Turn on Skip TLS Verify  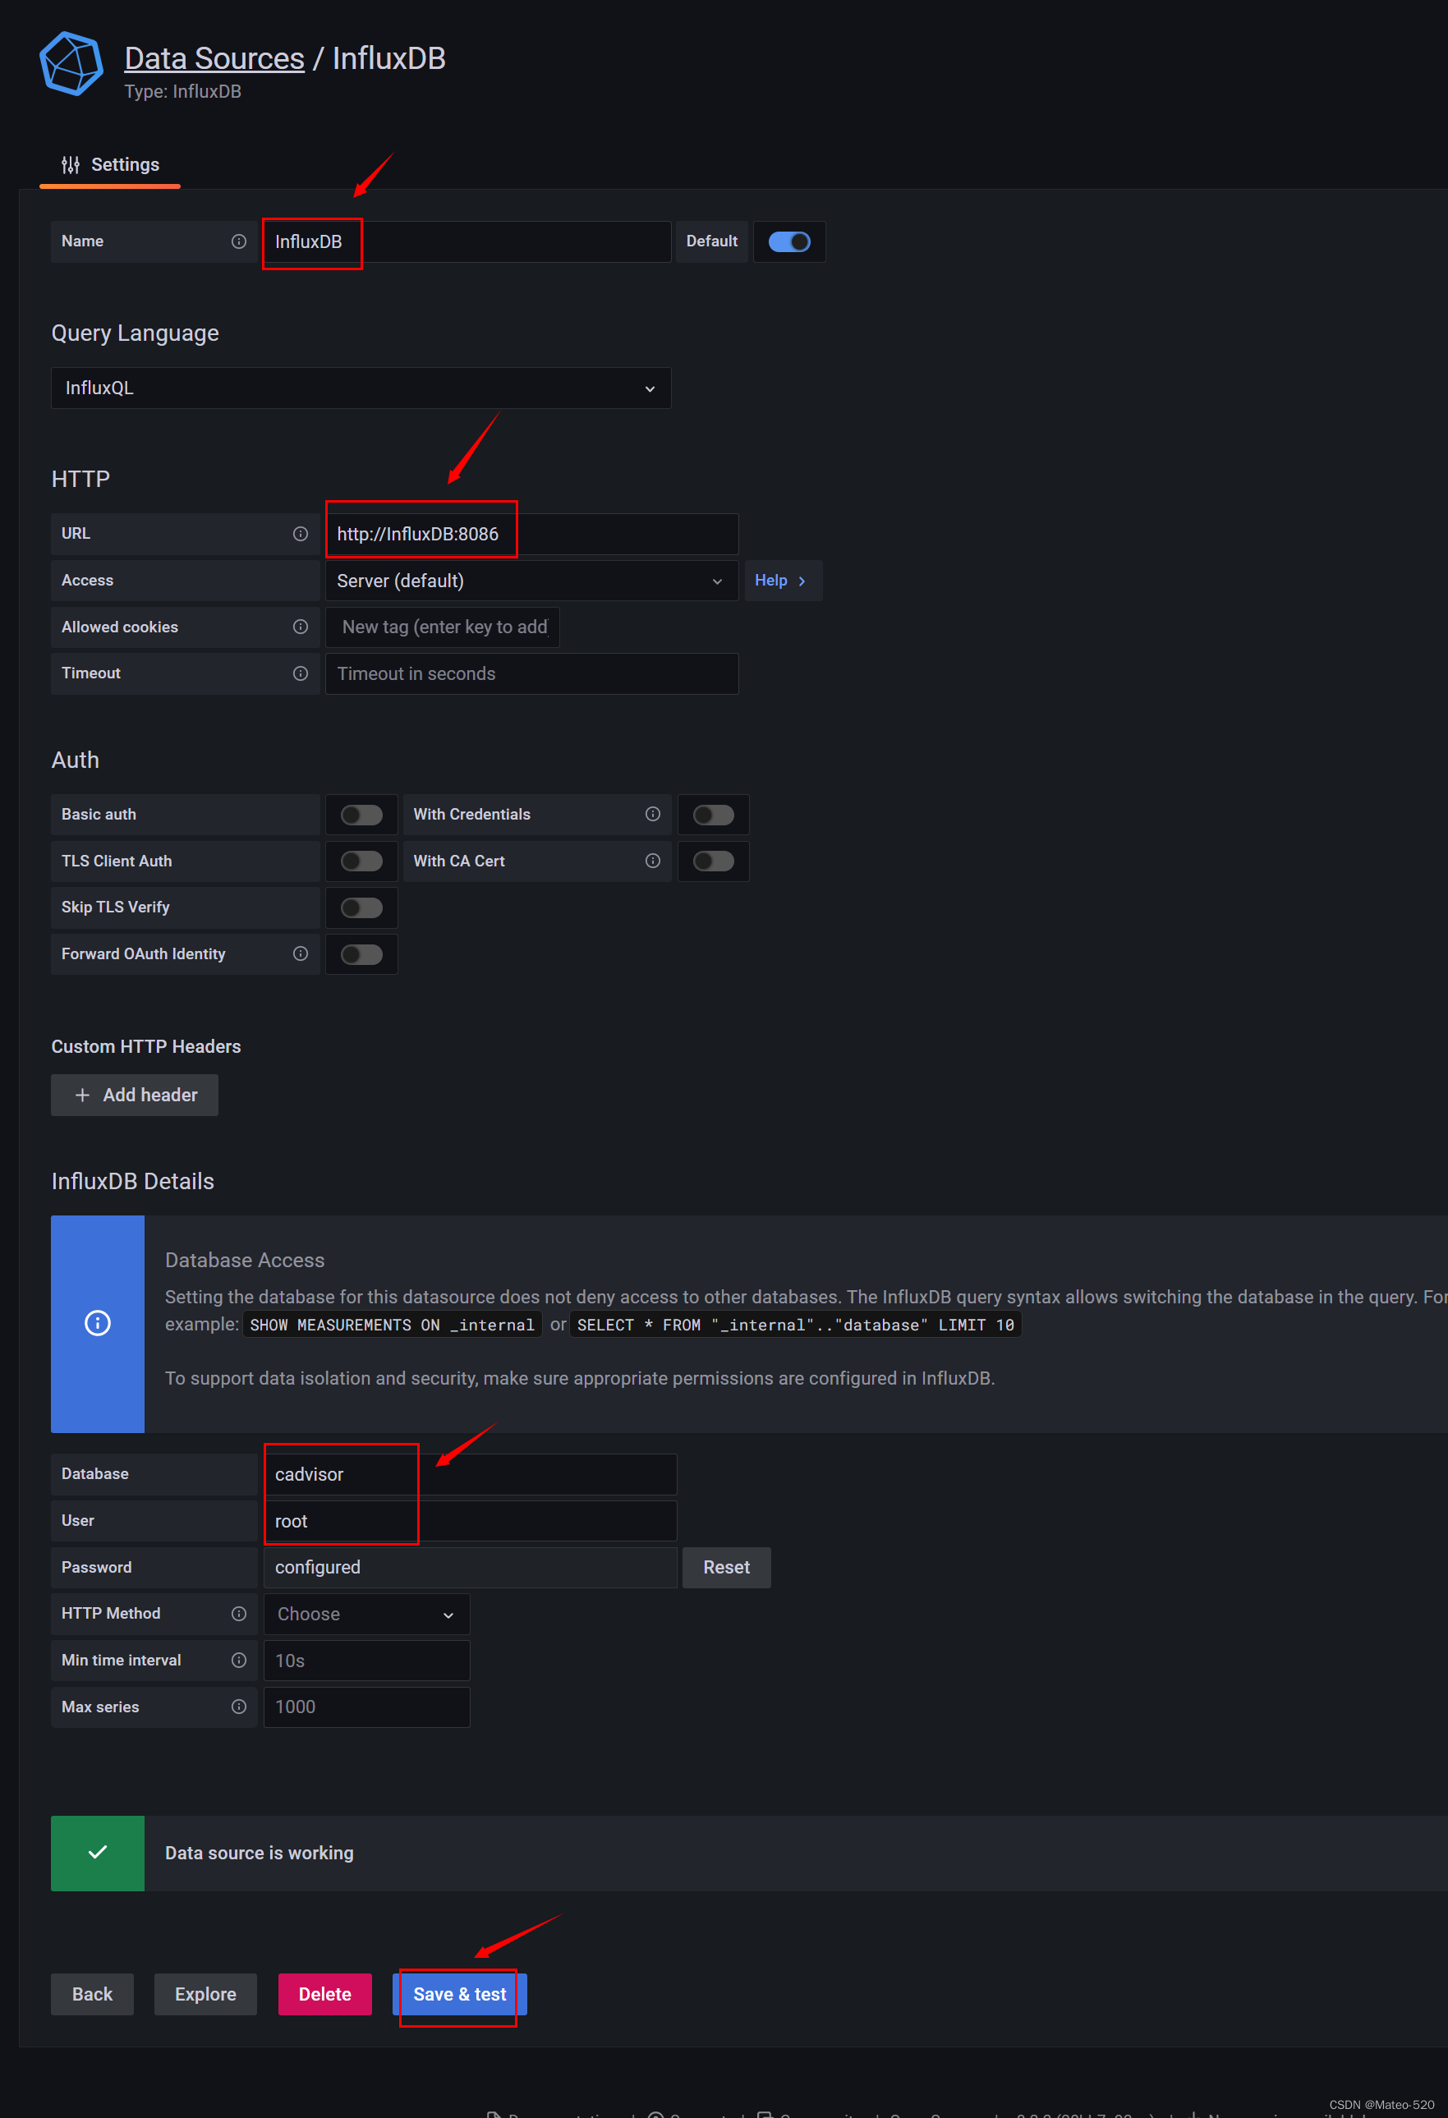click(x=361, y=907)
